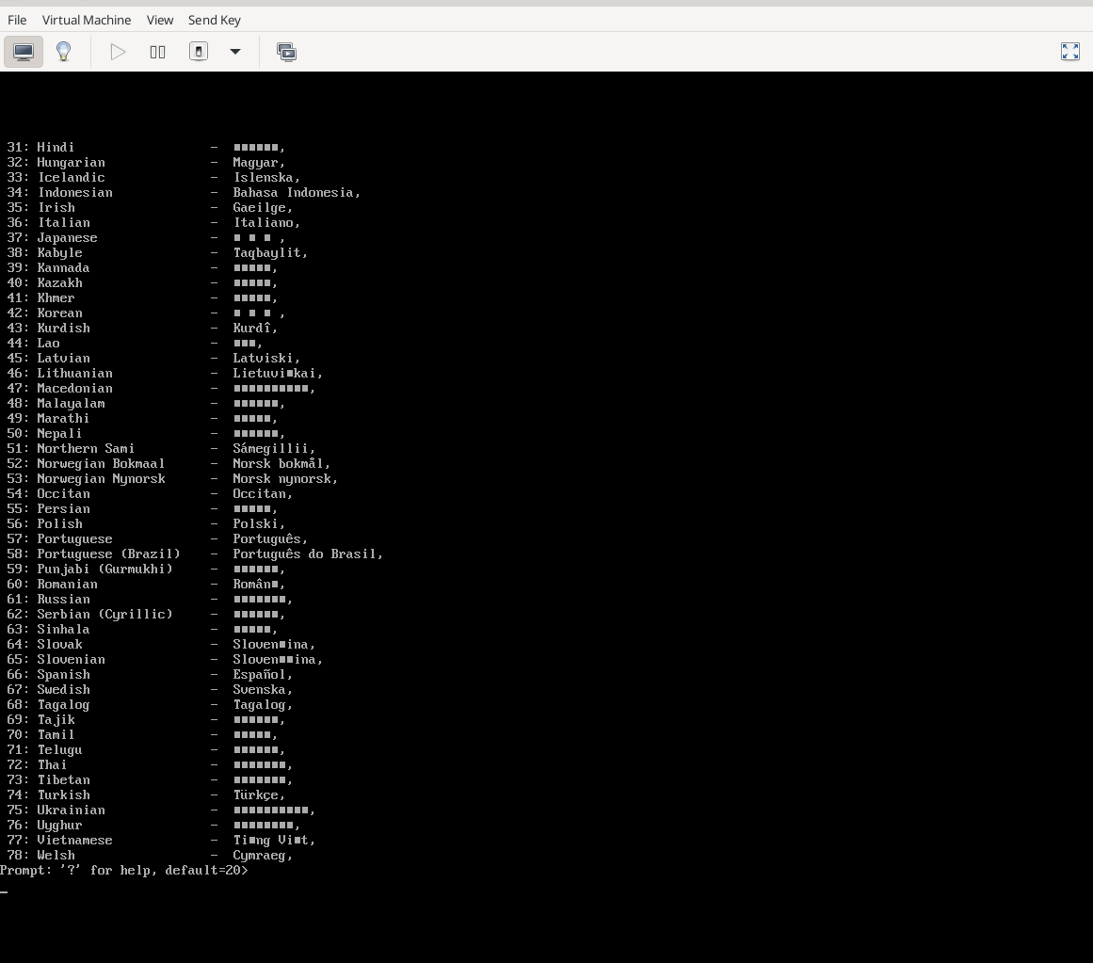
Task: Click the '71: Telugu' row
Action: 146,750
